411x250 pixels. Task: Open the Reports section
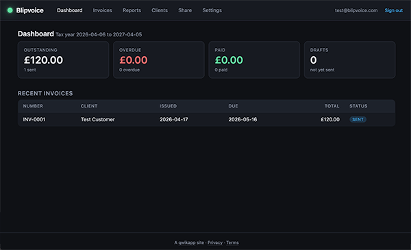[x=132, y=10]
